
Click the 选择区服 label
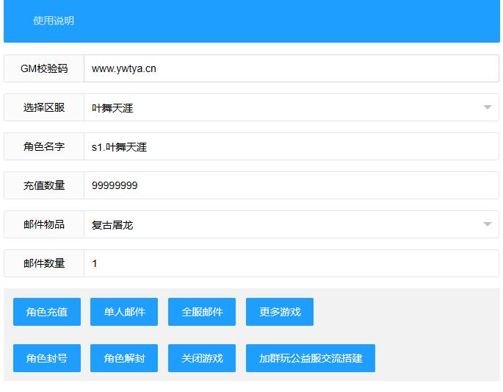tap(44, 107)
